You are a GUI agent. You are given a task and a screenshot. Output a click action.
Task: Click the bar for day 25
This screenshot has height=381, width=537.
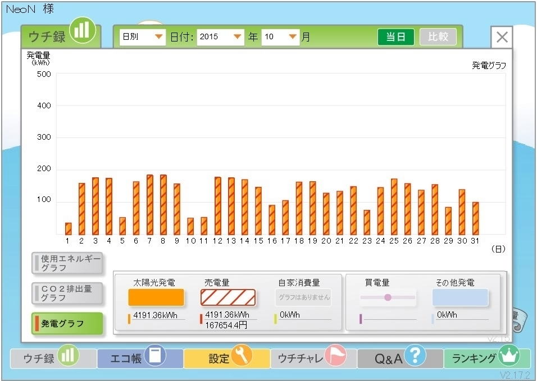(x=394, y=207)
